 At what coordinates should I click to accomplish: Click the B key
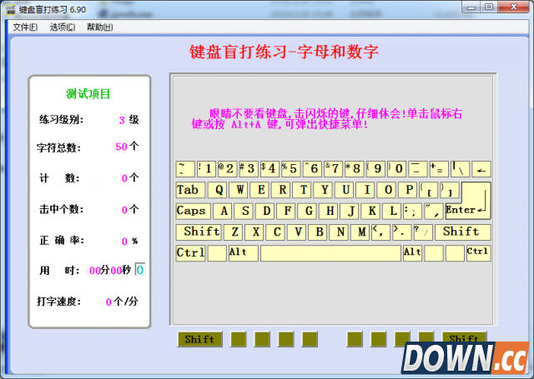click(x=318, y=232)
